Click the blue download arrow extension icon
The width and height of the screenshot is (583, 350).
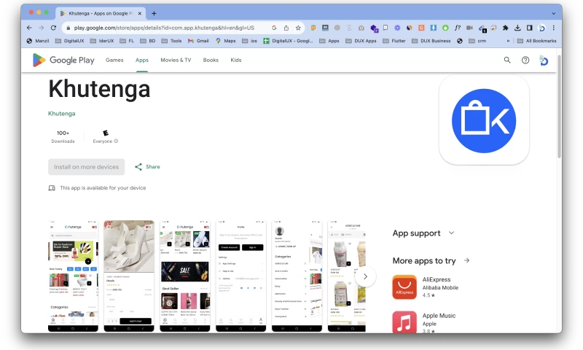(x=434, y=28)
